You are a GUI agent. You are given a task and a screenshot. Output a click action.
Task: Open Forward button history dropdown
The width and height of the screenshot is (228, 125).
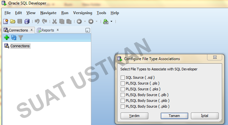(96, 22)
